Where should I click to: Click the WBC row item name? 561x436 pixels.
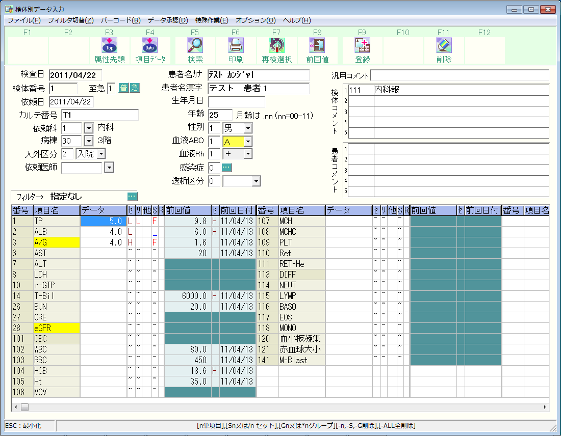[56, 349]
